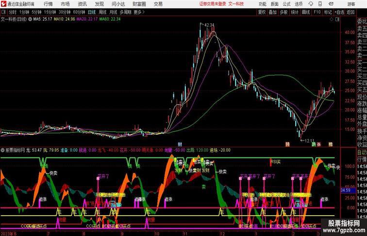
Task: Click the green 跌 marker below chart
Action: 314,144
